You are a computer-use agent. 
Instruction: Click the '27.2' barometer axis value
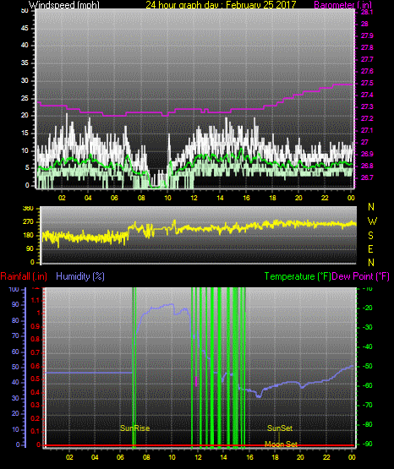(367, 119)
